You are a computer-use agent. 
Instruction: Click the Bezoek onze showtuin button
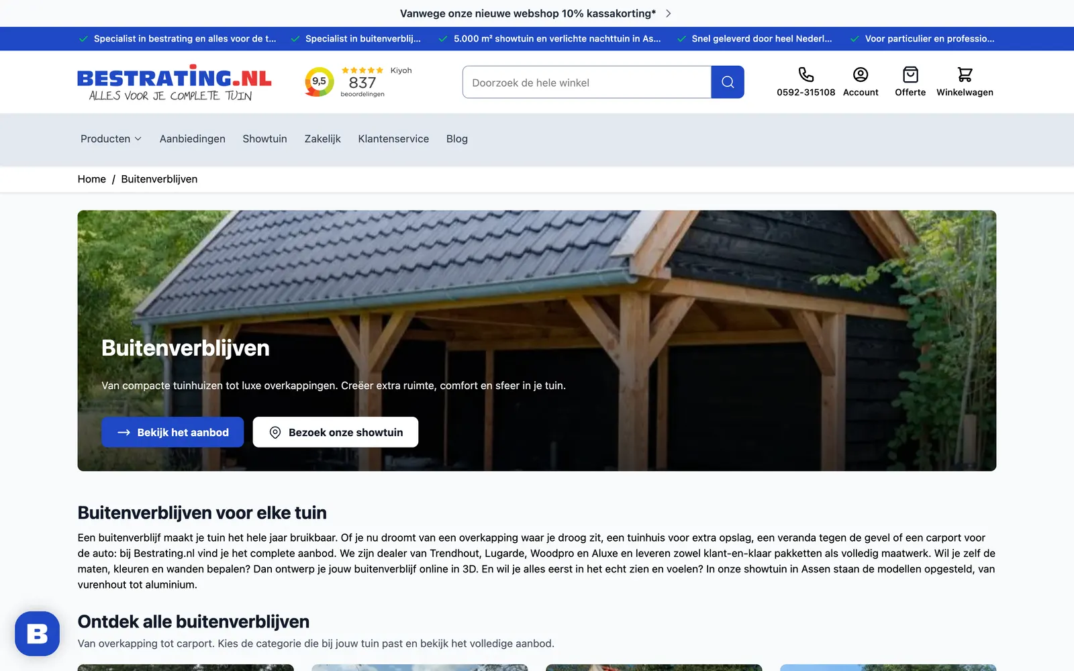[336, 432]
